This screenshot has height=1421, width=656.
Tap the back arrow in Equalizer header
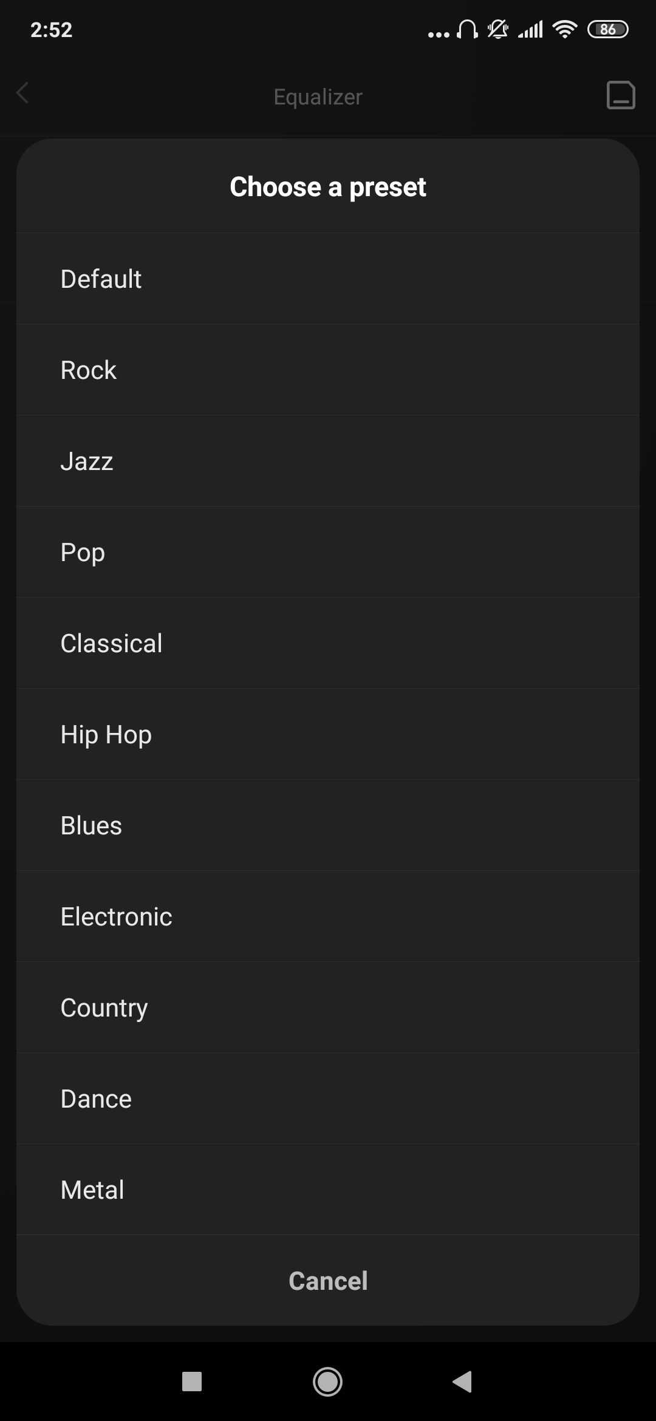(x=23, y=94)
